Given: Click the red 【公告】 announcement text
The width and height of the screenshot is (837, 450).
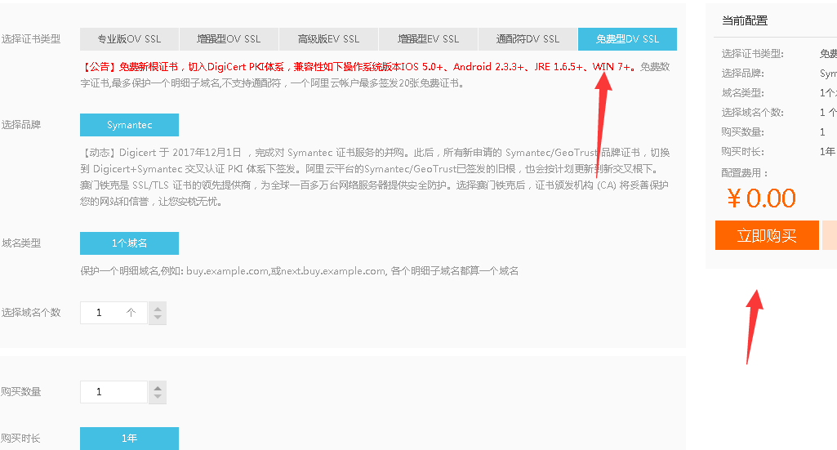Looking at the screenshot, I should point(359,67).
